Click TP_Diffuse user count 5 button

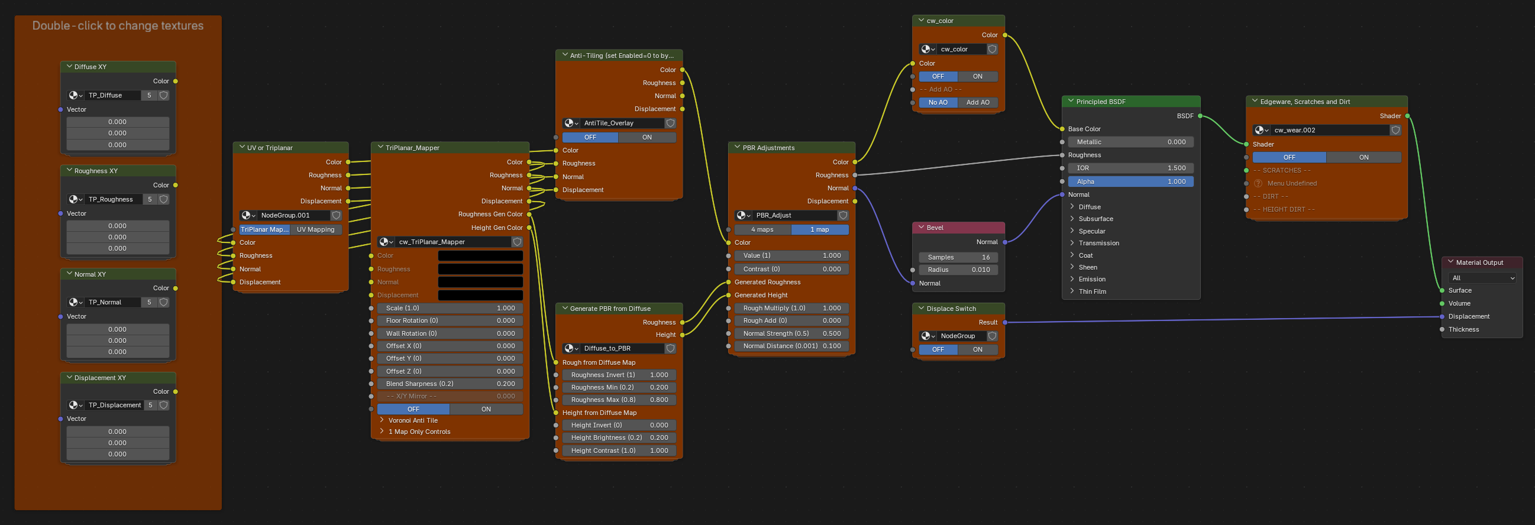pyautogui.click(x=150, y=95)
